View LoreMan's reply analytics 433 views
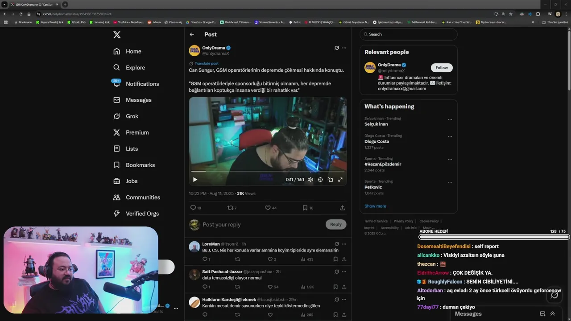The width and height of the screenshot is (571, 321). 307,259
